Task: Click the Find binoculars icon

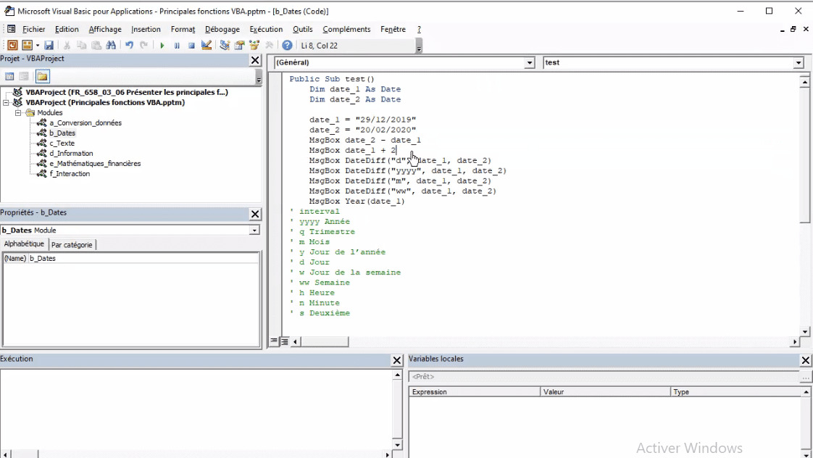Action: coord(111,46)
